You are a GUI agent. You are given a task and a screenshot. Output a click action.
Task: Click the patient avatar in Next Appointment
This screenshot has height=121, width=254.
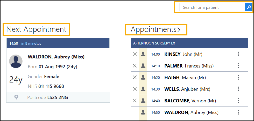[x=16, y=62]
